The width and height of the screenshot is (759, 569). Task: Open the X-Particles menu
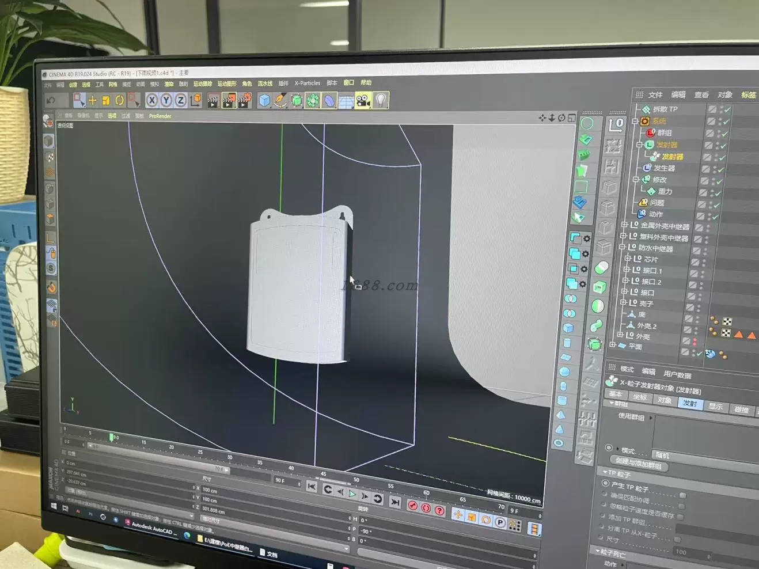click(x=307, y=83)
